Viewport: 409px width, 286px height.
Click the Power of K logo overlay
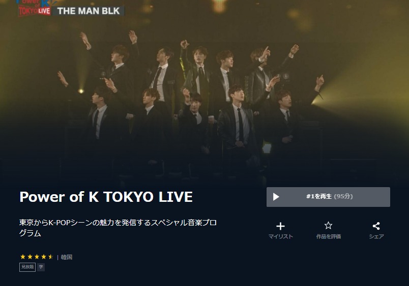tap(34, 9)
